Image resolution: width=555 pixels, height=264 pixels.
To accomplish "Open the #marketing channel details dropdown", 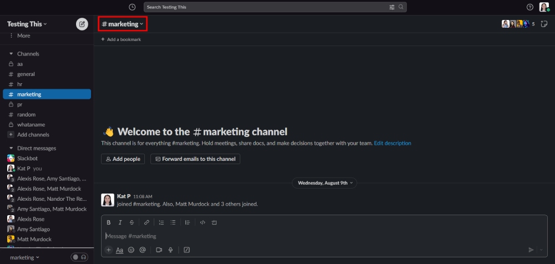I will point(122,24).
